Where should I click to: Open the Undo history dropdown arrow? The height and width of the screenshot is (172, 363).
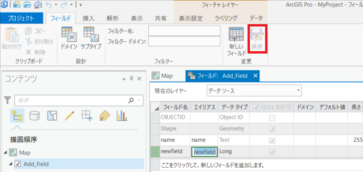pos(56,4)
